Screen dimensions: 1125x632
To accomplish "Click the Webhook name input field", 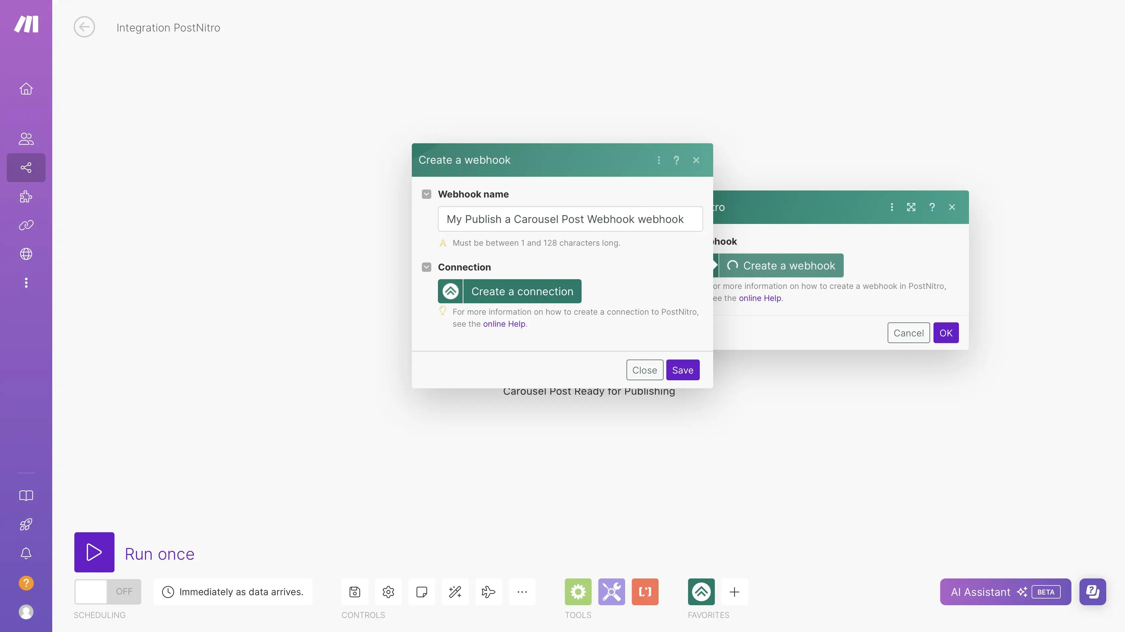I will pyautogui.click(x=570, y=219).
